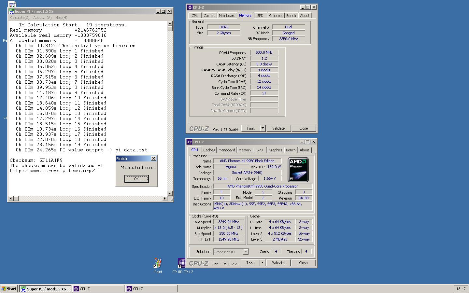
Task: Click the Loop 19 finished line
Action: pos(61,145)
